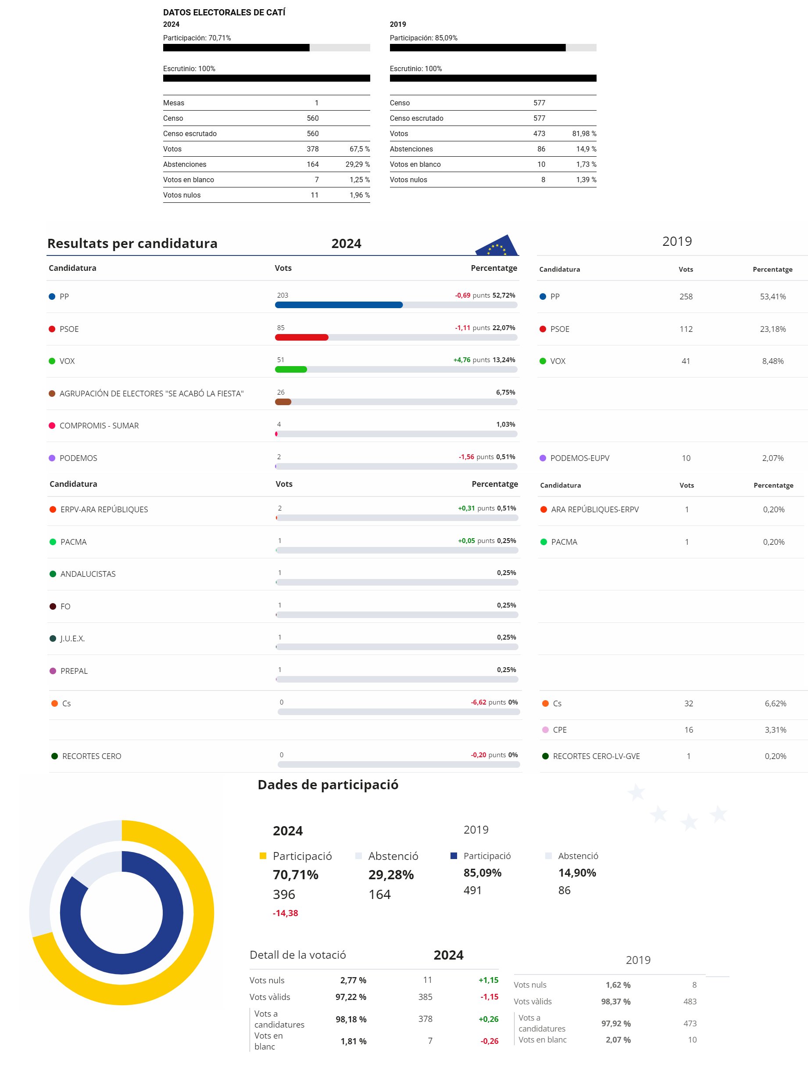This screenshot has height=1068, width=808.
Task: Click Cs 2019 percentage 6,62%
Action: click(x=775, y=704)
